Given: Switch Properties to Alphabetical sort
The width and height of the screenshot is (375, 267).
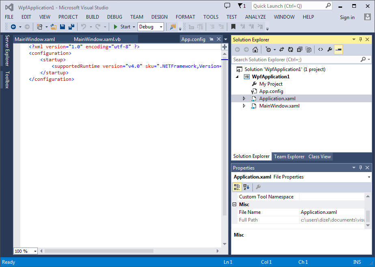Looking at the screenshot, I should (x=246, y=187).
